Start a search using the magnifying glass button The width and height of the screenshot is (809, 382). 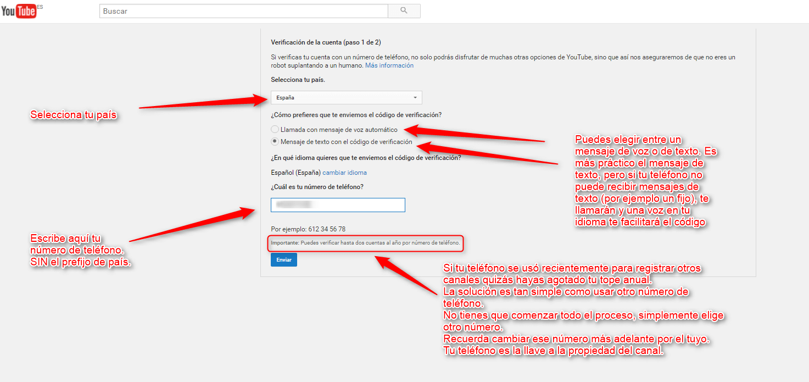404,10
